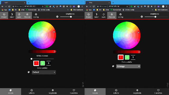The height and width of the screenshot is (95, 169).
Task: Open Favorites tab in right window
Action: (158, 92)
